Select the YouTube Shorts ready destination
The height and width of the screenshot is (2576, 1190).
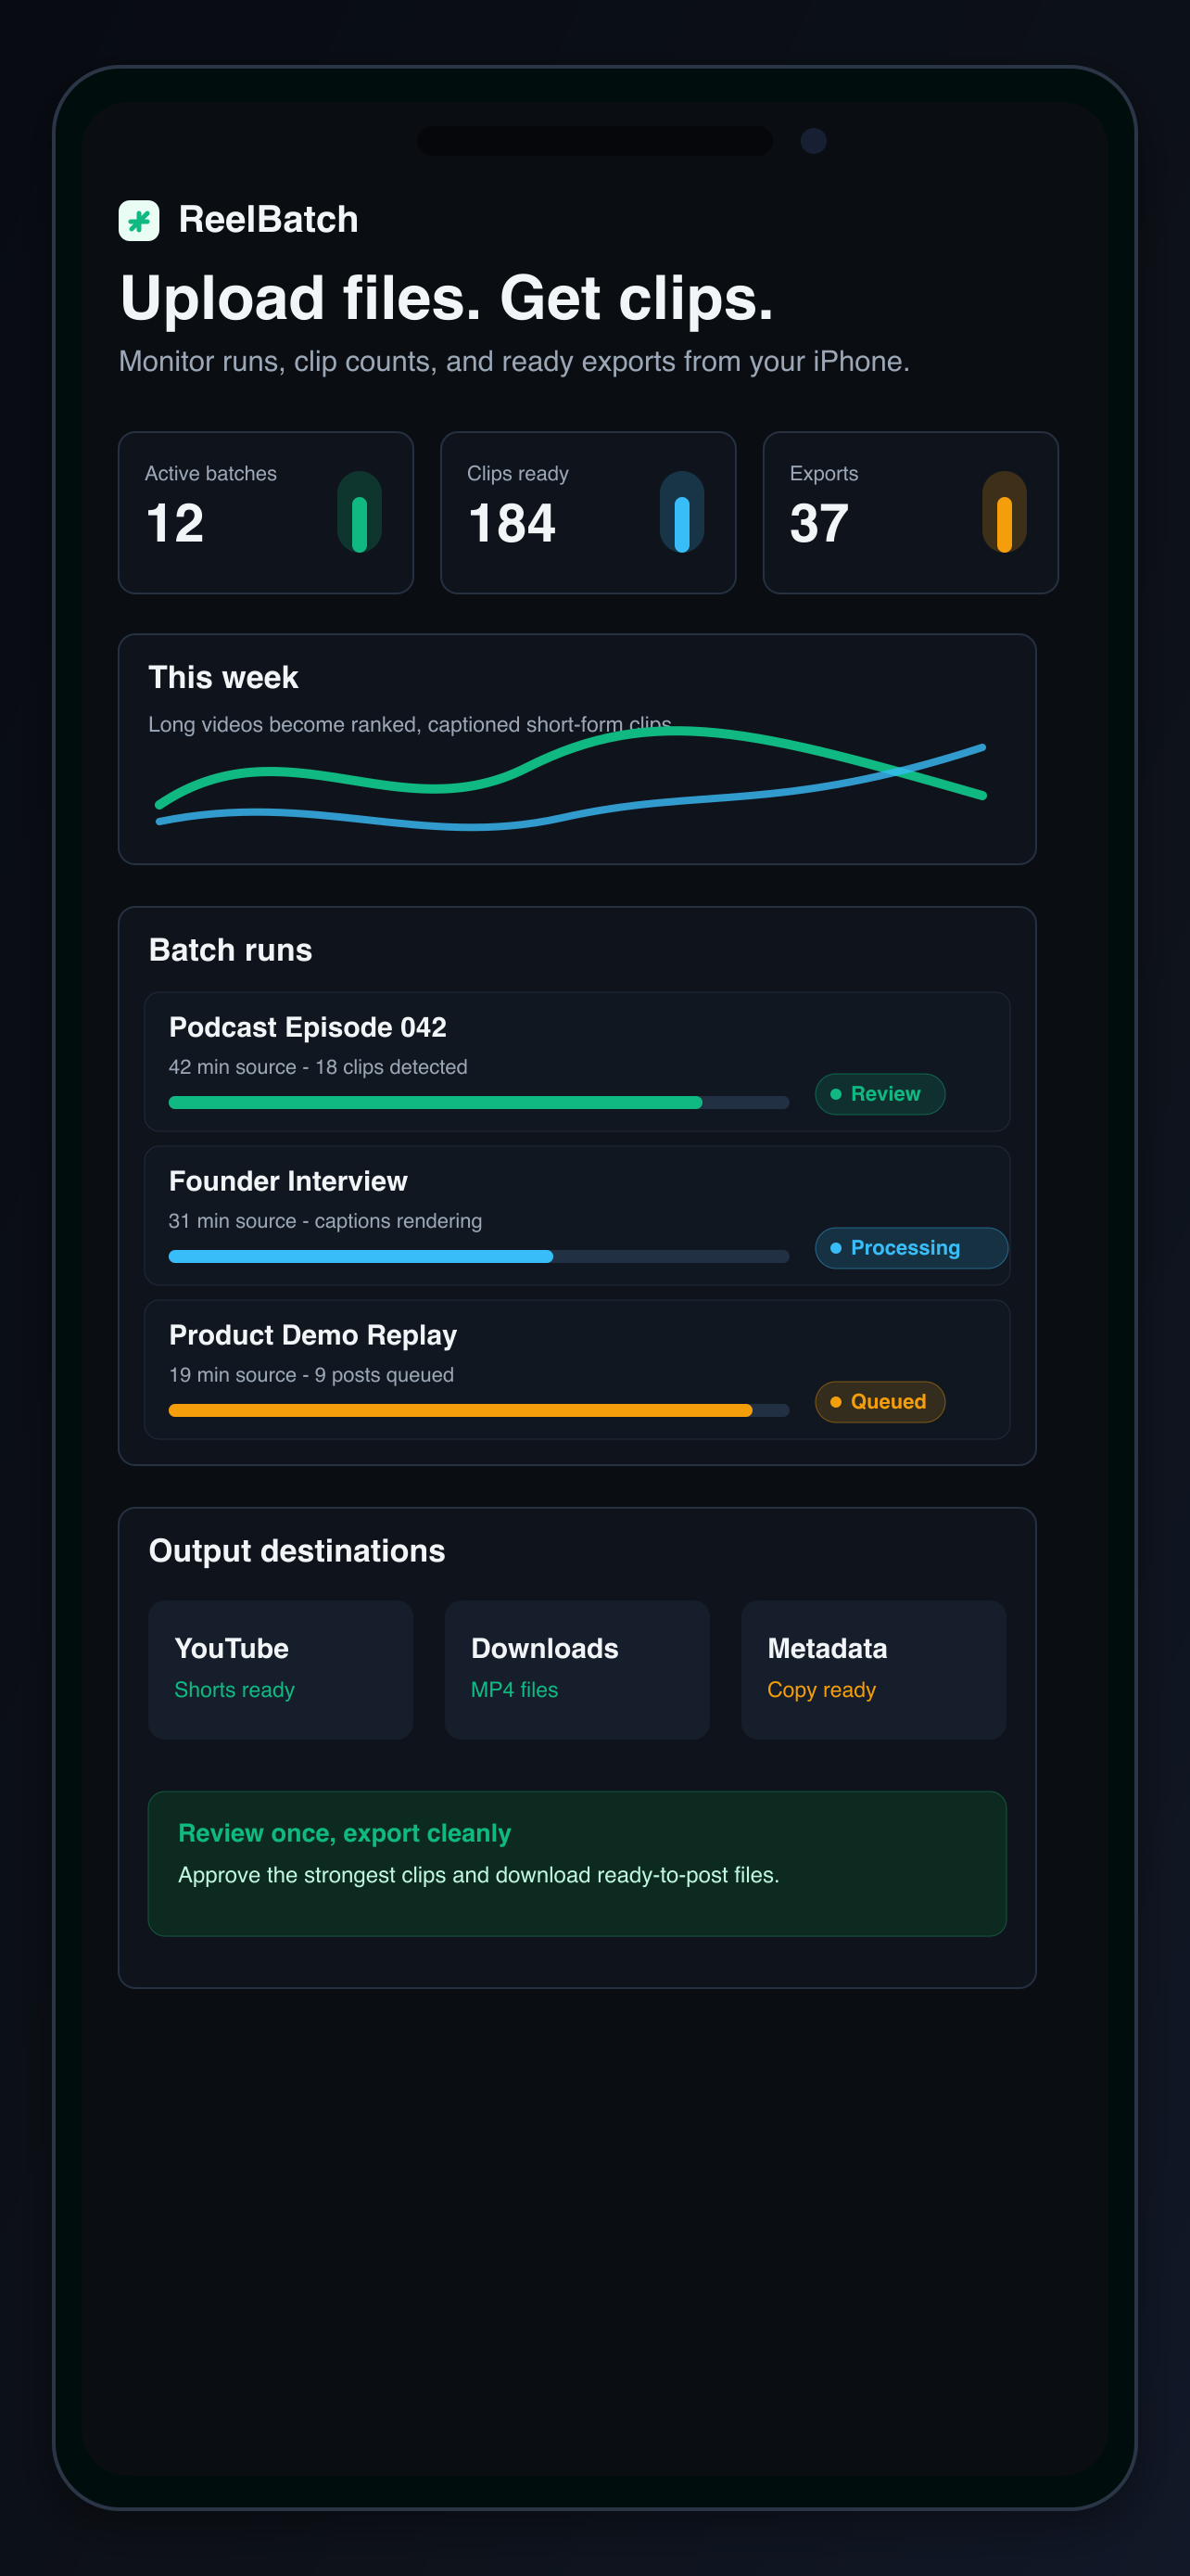(x=281, y=1670)
